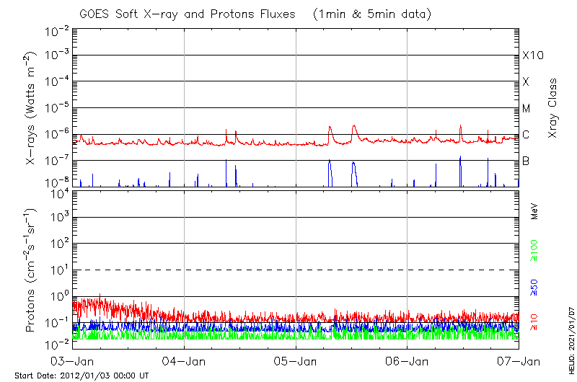Viewport: 577px width, 382px height.
Task: Select the 06-Jan date axis label
Action: [x=408, y=360]
